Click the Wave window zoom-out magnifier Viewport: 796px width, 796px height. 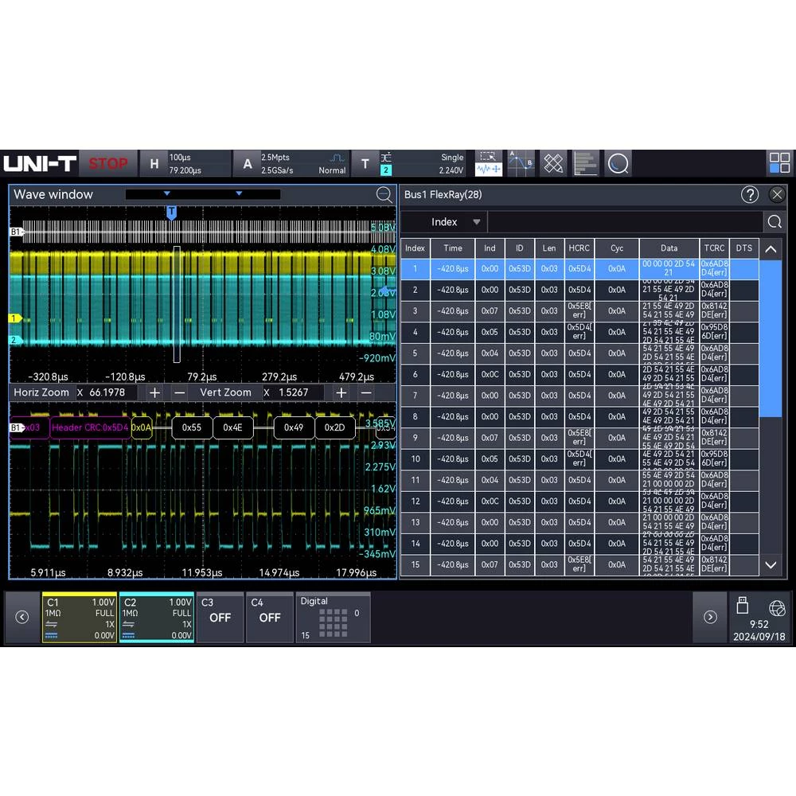pyautogui.click(x=384, y=194)
